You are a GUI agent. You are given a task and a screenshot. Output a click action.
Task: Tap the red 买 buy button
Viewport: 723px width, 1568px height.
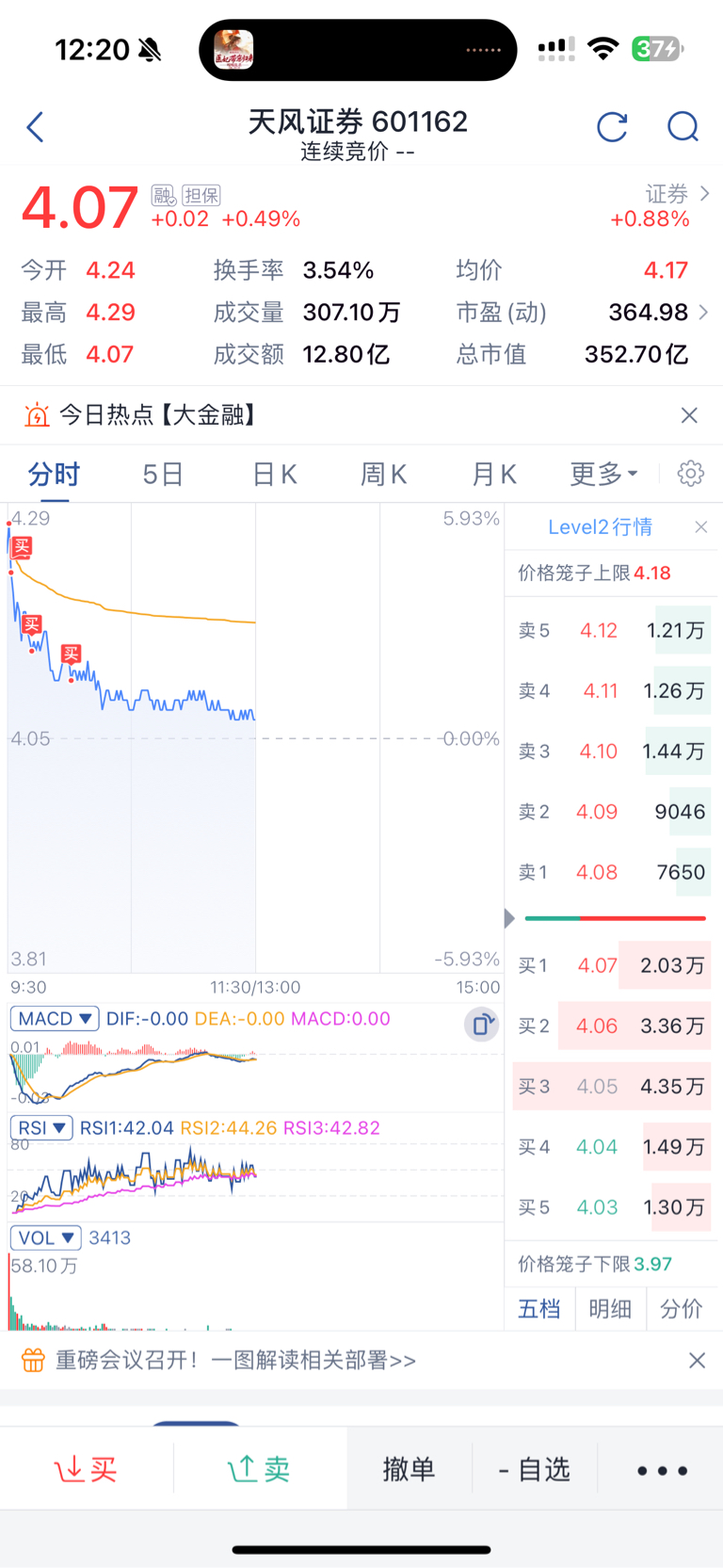pyautogui.click(x=87, y=1469)
